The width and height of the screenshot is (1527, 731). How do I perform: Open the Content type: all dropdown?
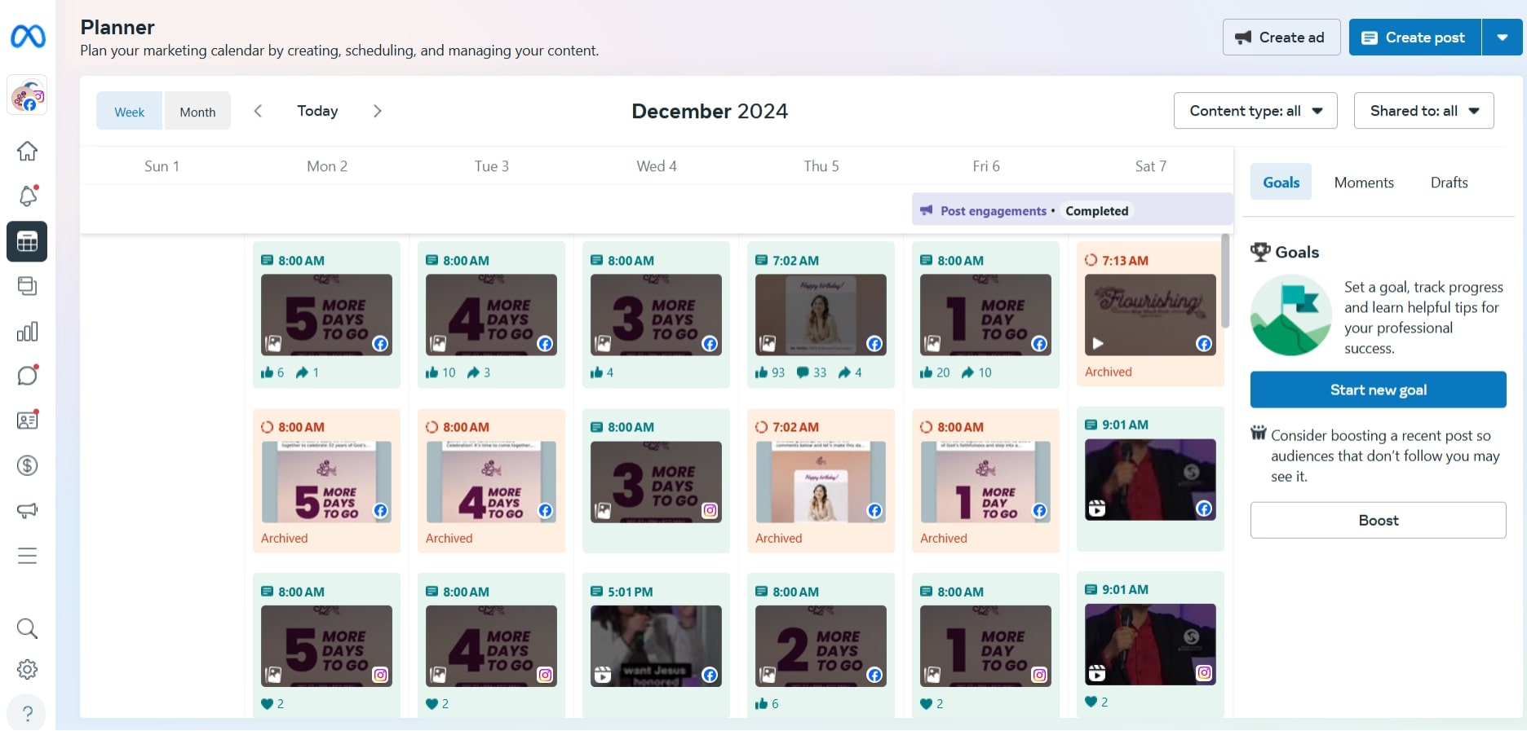click(x=1255, y=111)
